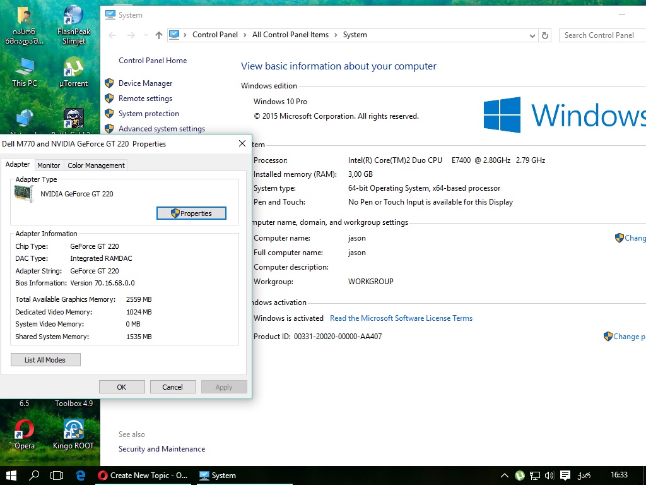Image resolution: width=646 pixels, height=485 pixels.
Task: Select the FlashPeak Slimjet desktop icon
Action: tap(74, 25)
